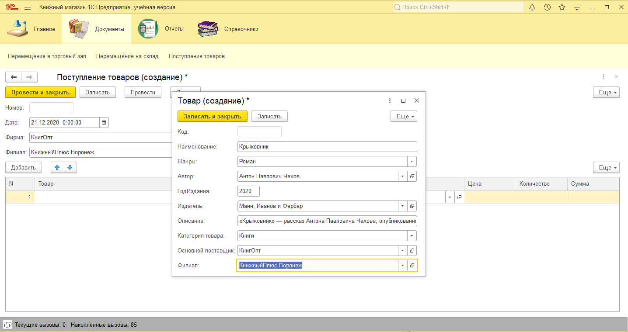Click the Справочники books icon
The height and width of the screenshot is (332, 628).
click(x=208, y=29)
